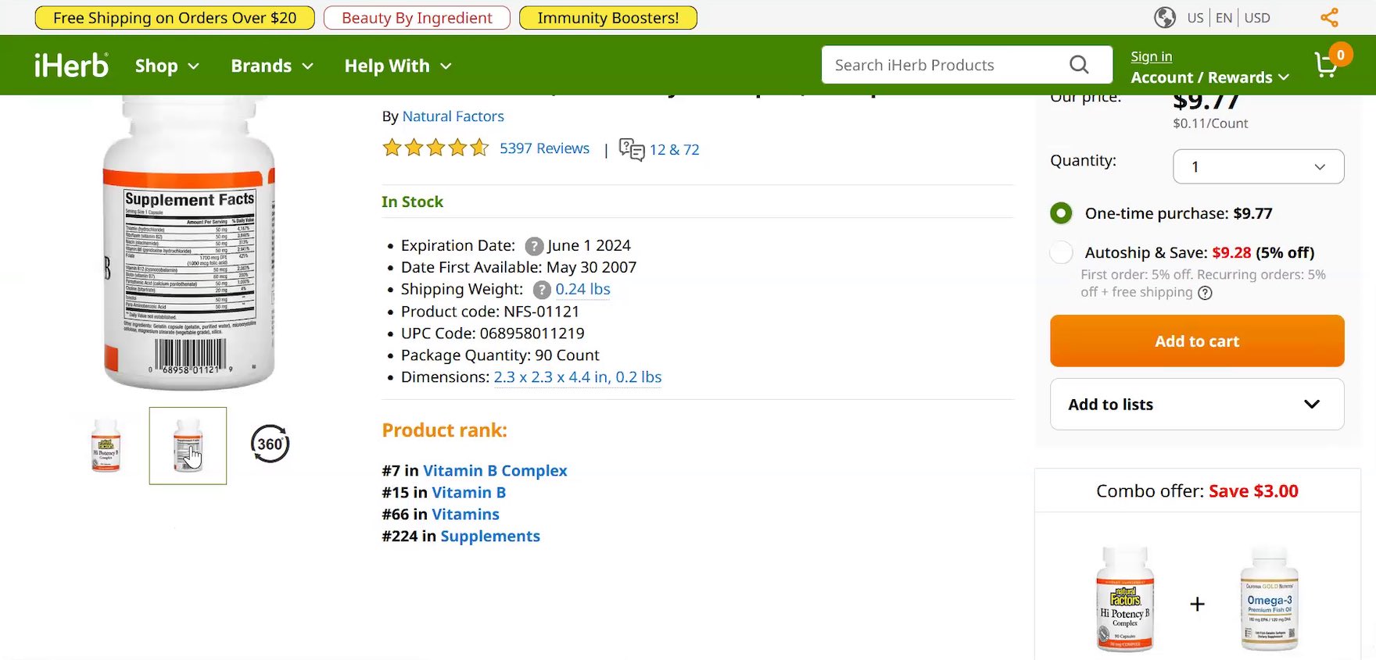Click the shipping weight help icon

(x=542, y=290)
